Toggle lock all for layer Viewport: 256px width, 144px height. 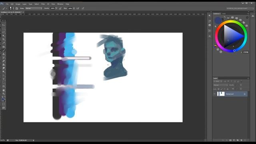tap(228, 89)
